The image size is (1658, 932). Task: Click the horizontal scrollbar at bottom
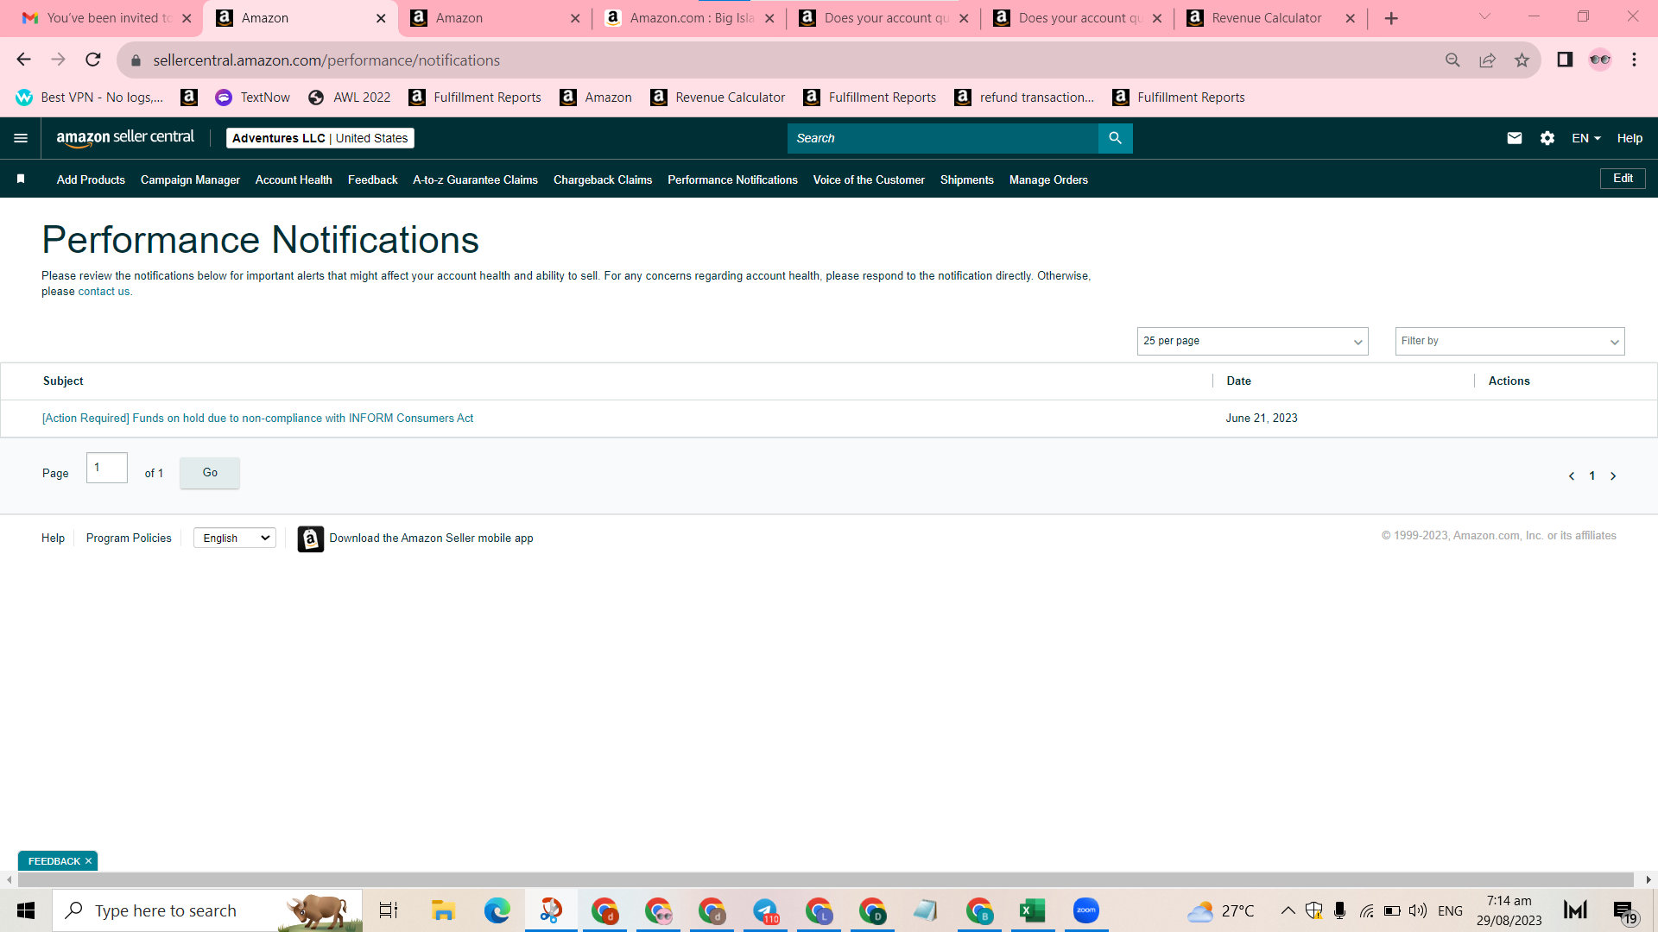pyautogui.click(x=826, y=879)
